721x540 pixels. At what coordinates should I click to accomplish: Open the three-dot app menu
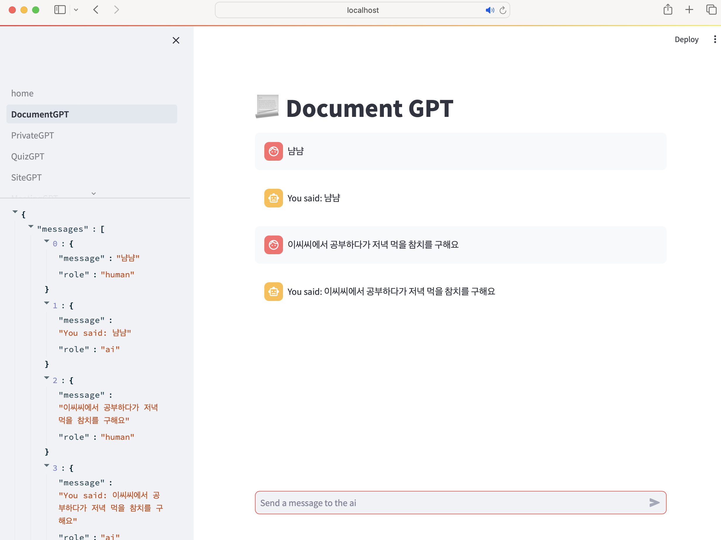(x=715, y=39)
